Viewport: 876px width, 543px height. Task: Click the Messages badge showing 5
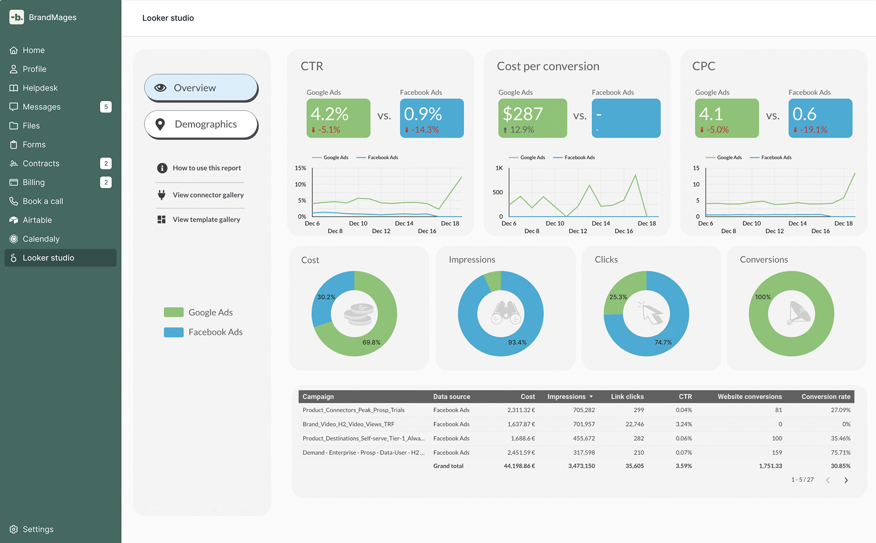tap(105, 107)
